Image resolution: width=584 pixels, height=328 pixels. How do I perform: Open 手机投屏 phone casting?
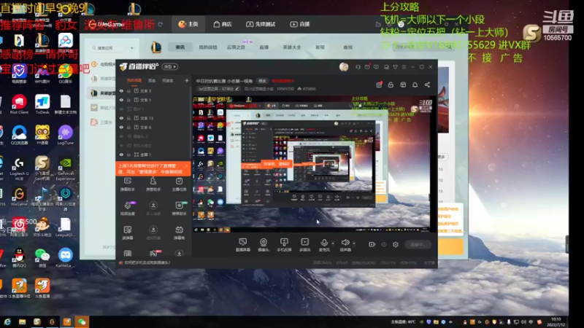tap(284, 245)
